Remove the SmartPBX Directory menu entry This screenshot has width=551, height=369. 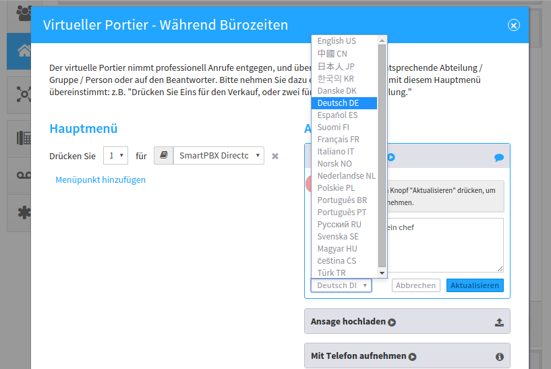tap(275, 156)
